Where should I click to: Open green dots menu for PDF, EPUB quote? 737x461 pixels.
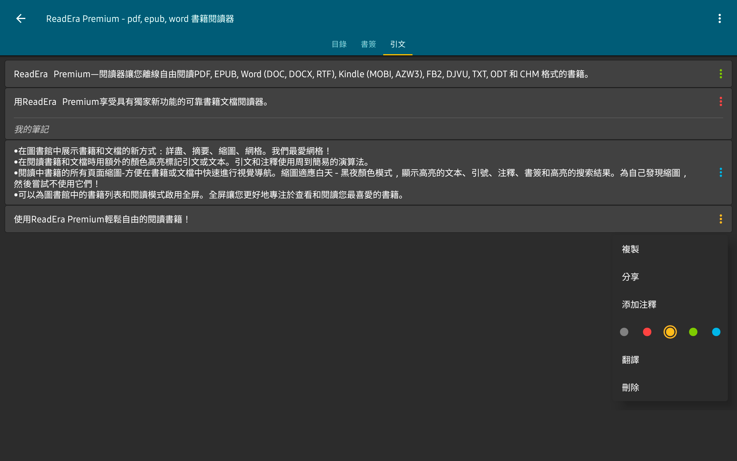coord(721,74)
